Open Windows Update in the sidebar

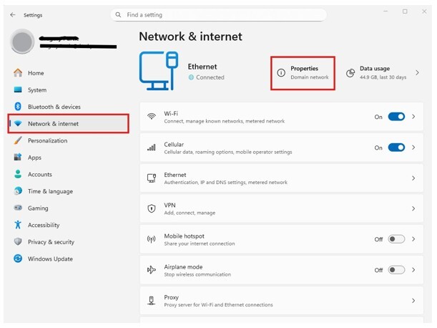50,259
